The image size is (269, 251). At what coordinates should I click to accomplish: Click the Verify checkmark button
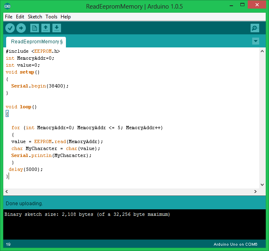pos(10,28)
